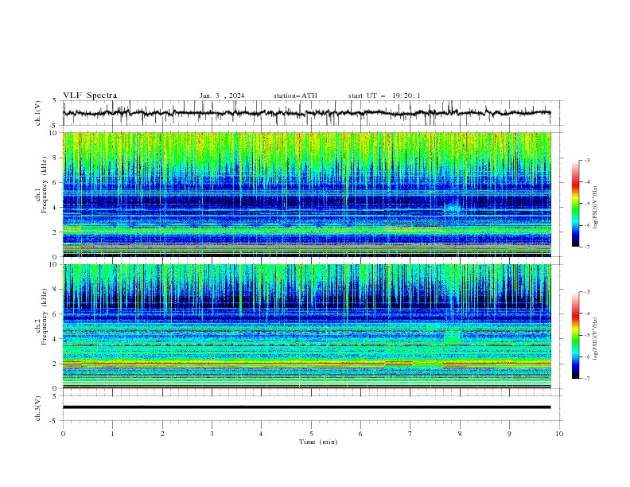The image size is (630, 487).
Task: Click time axis tick label "5"
Action: [311, 434]
